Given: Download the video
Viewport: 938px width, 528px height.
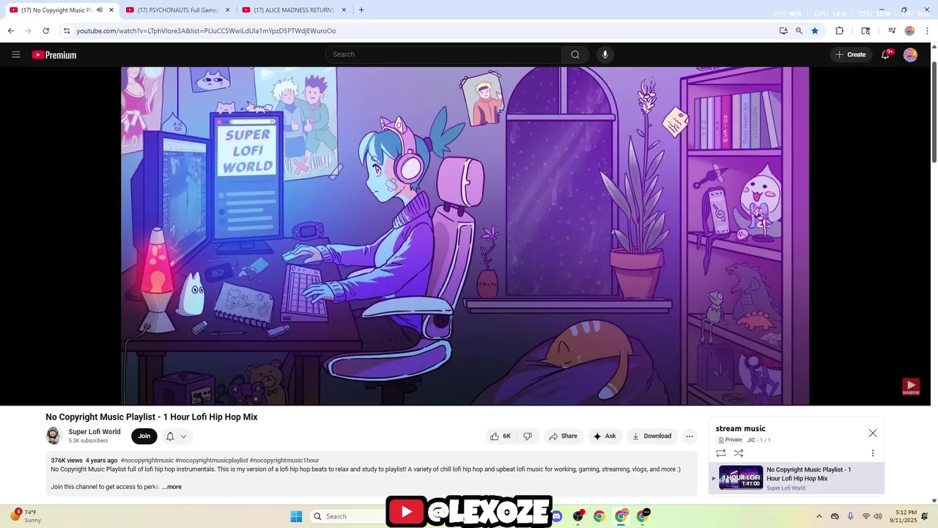Looking at the screenshot, I should coord(651,436).
